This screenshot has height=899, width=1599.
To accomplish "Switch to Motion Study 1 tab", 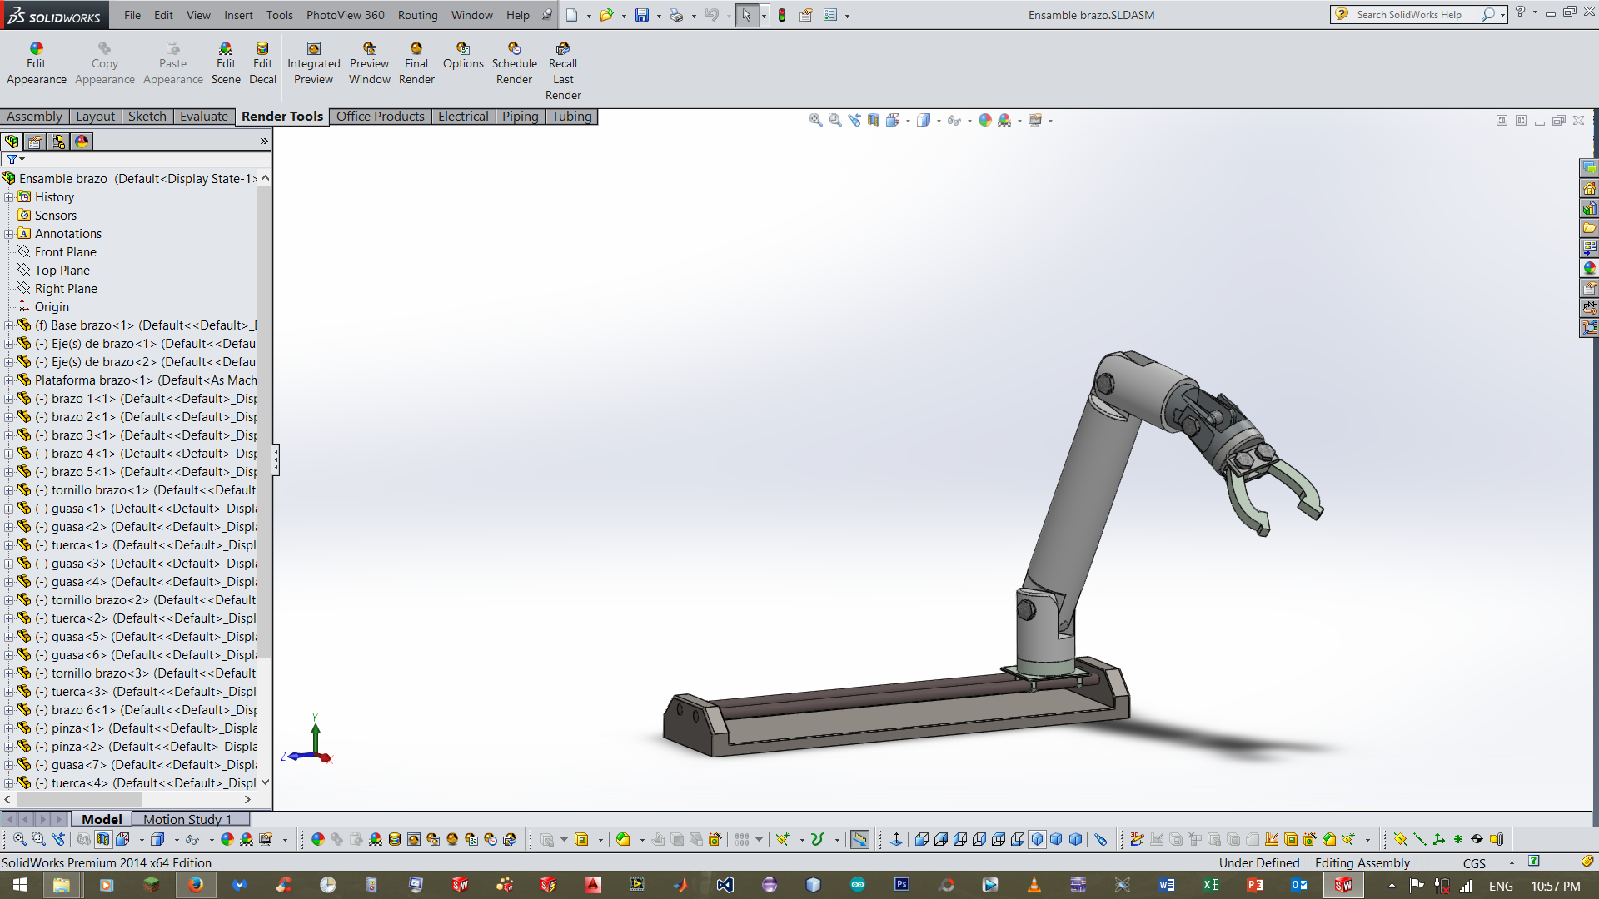I will 187,819.
